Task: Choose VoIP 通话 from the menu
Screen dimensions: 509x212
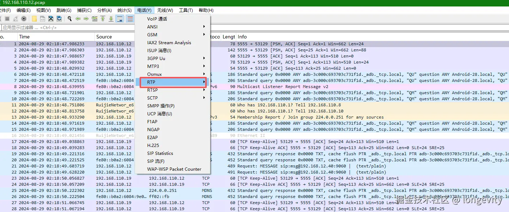Action: pyautogui.click(x=172, y=19)
